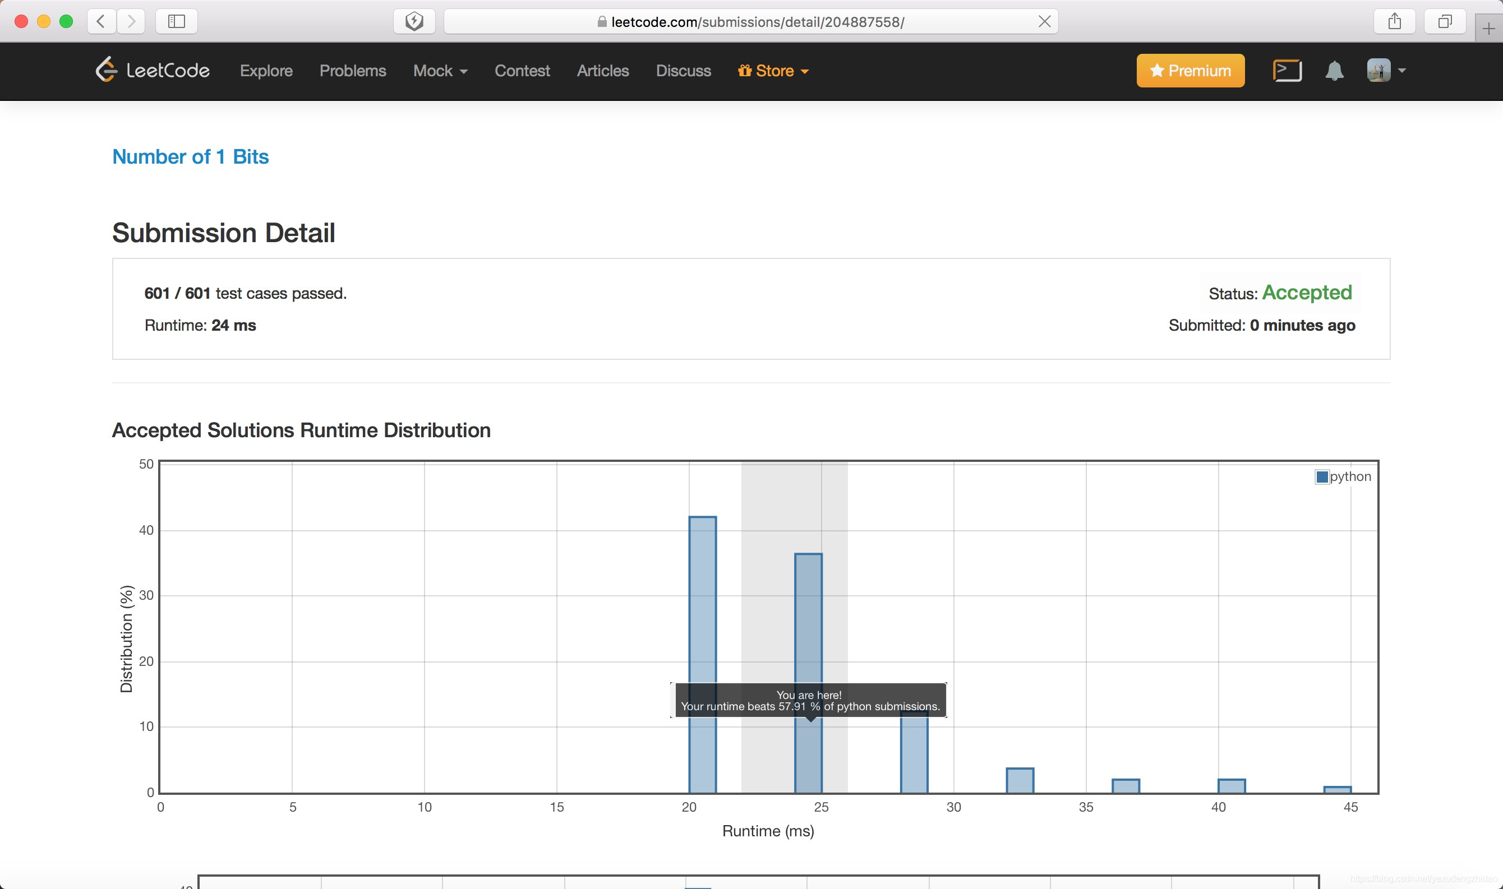Image resolution: width=1503 pixels, height=889 pixels.
Task: Click the Number of 1 Bits link
Action: pos(191,156)
